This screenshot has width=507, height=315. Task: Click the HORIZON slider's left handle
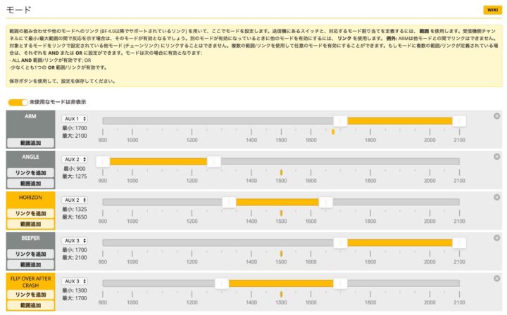pyautogui.click(x=229, y=202)
